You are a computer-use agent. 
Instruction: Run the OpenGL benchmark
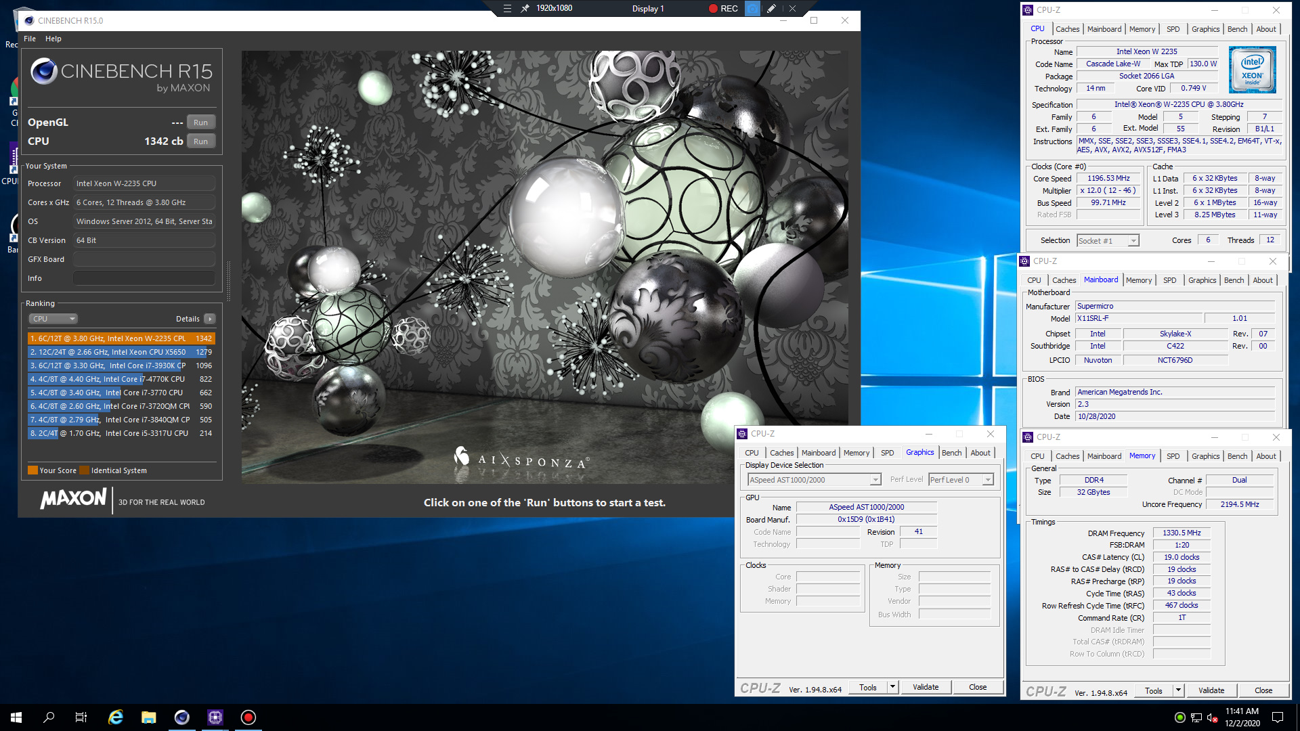(x=200, y=123)
